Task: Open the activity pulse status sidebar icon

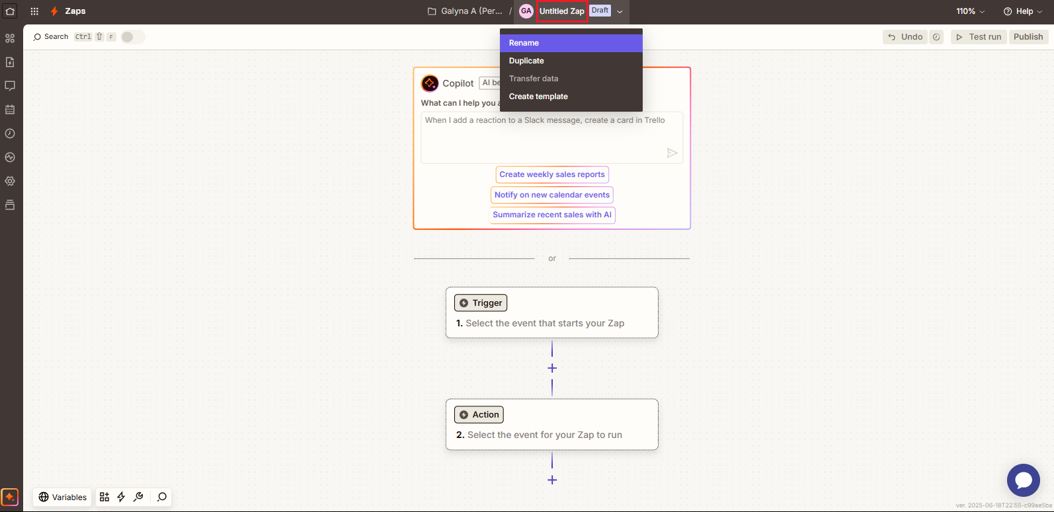Action: click(10, 157)
